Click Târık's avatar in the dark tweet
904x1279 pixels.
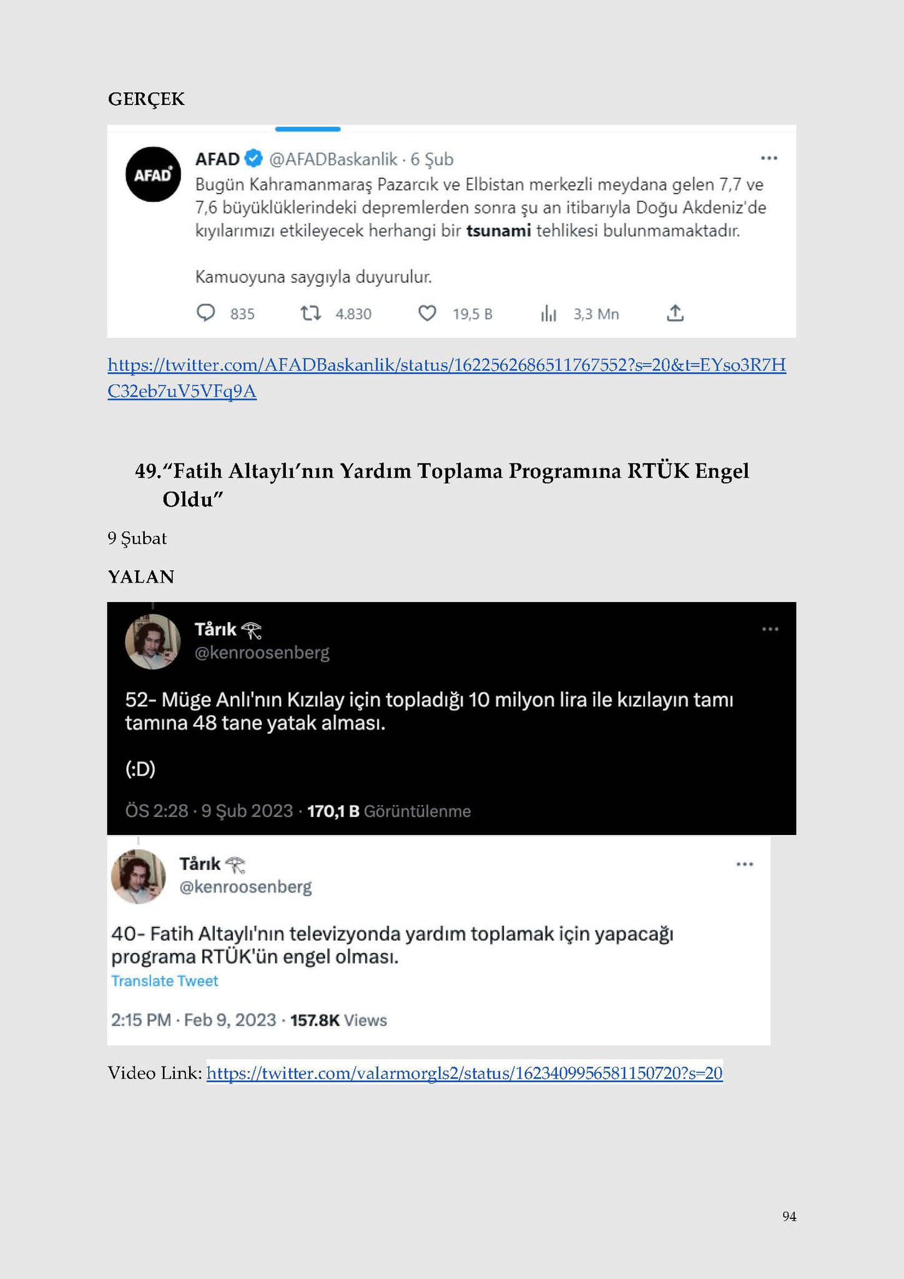point(153,641)
